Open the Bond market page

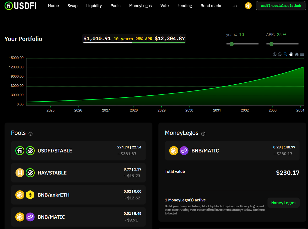pyautogui.click(x=212, y=6)
